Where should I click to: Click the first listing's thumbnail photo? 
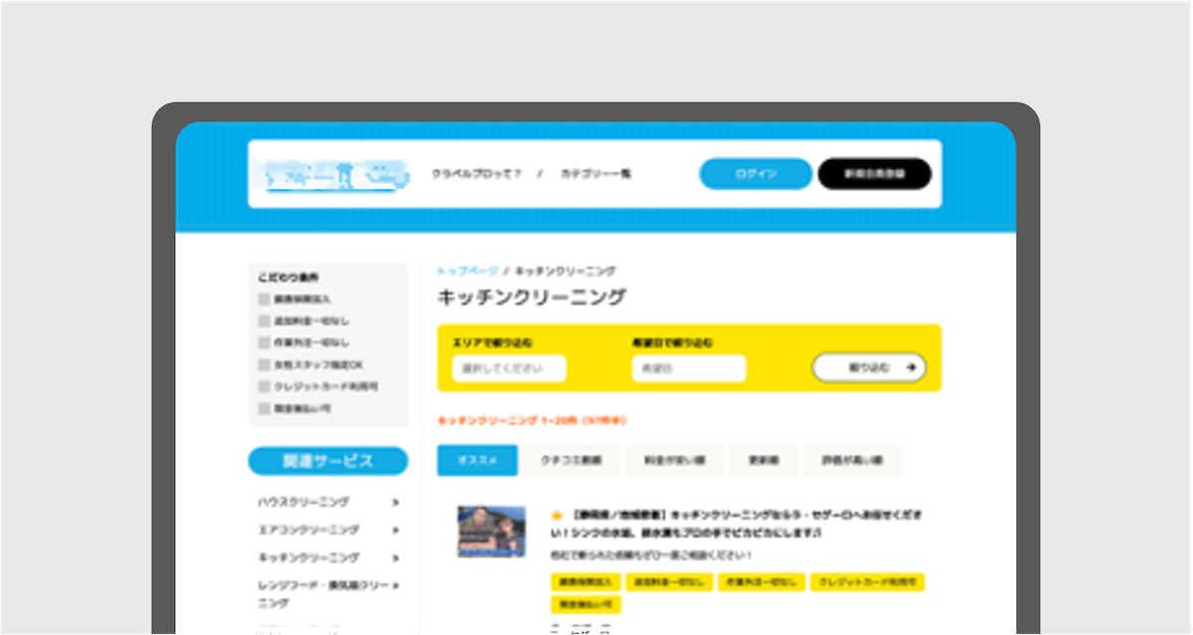coord(492,534)
